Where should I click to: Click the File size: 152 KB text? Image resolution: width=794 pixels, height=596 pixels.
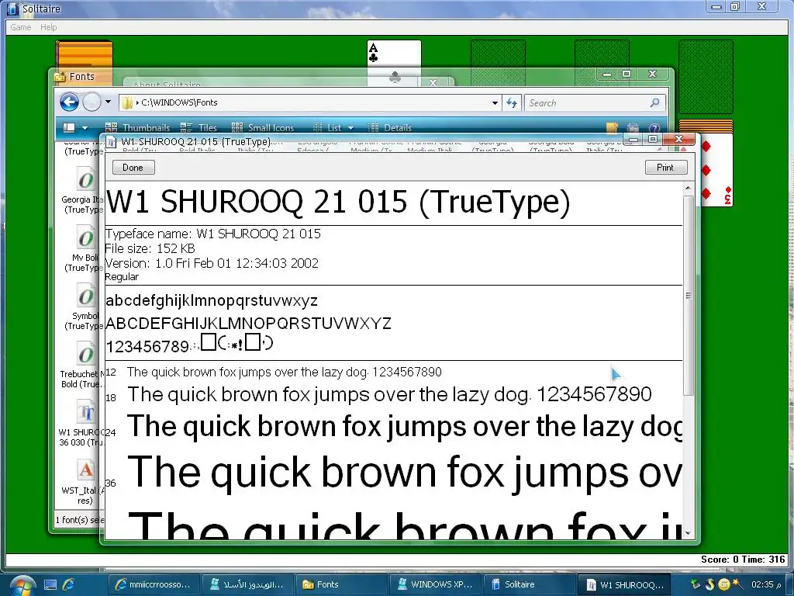pyautogui.click(x=150, y=248)
